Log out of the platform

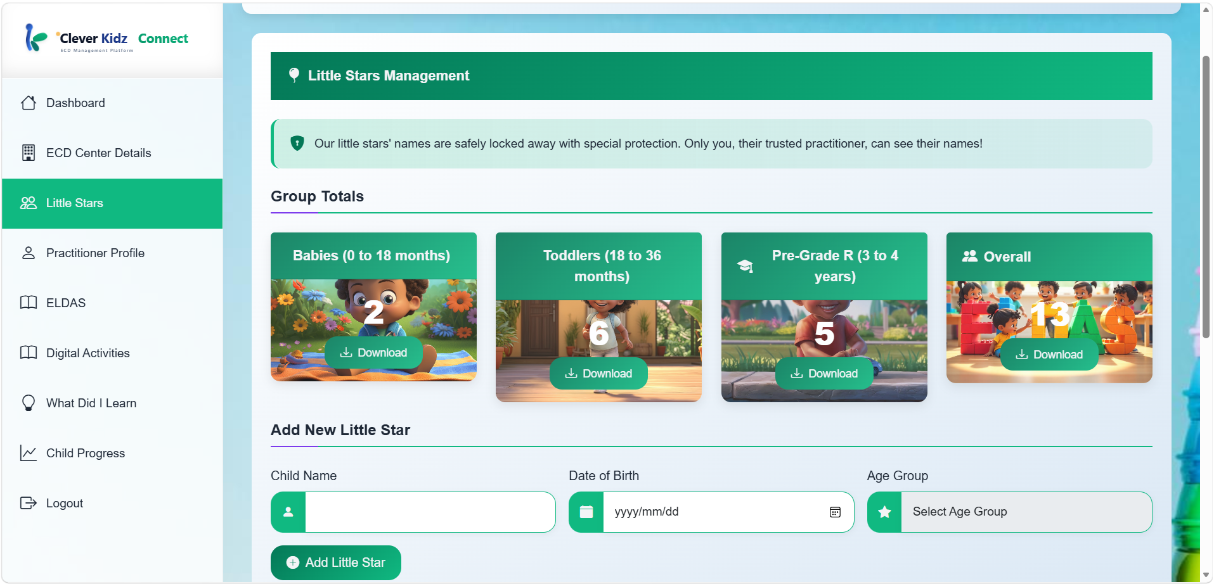tap(112, 503)
